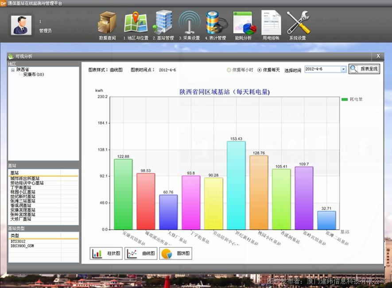
Task: Click the small blue 32.71 bar
Action: click(x=327, y=220)
